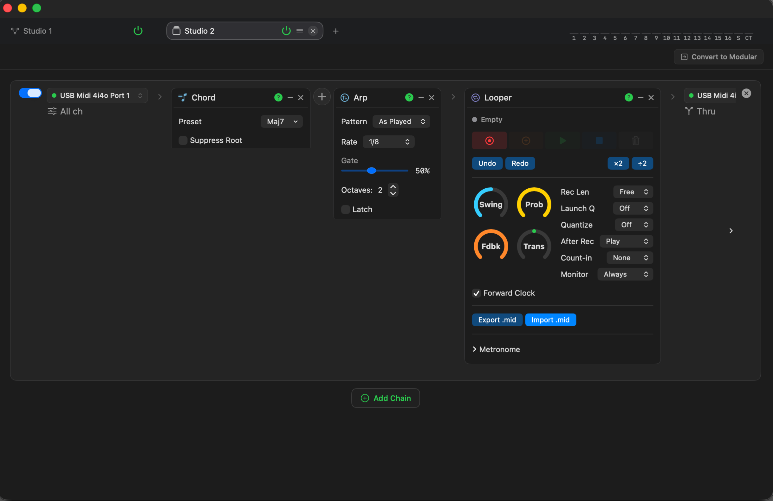The image size is (773, 501).
Task: Click the Looper play button
Action: click(x=562, y=141)
